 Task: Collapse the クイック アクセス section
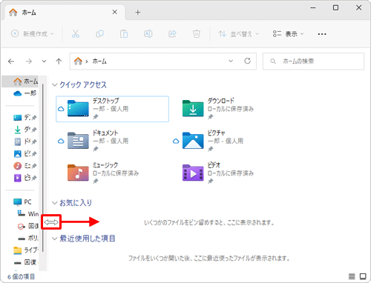[x=55, y=84]
